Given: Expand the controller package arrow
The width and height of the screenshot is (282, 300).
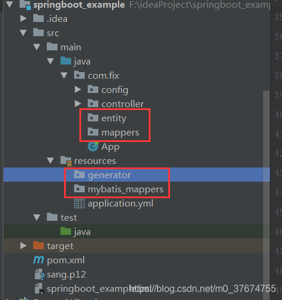Looking at the screenshot, I should (78, 104).
